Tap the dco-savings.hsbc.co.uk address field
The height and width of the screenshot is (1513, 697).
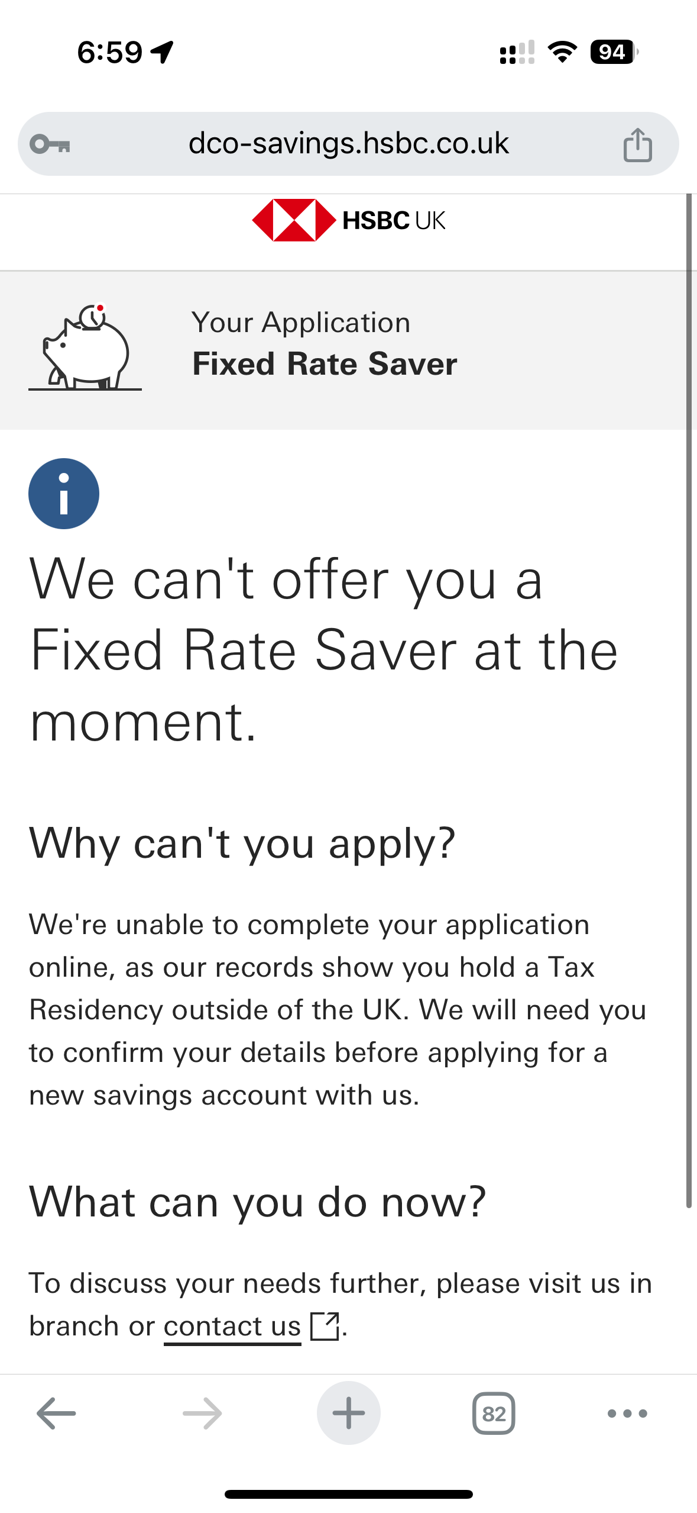(348, 144)
